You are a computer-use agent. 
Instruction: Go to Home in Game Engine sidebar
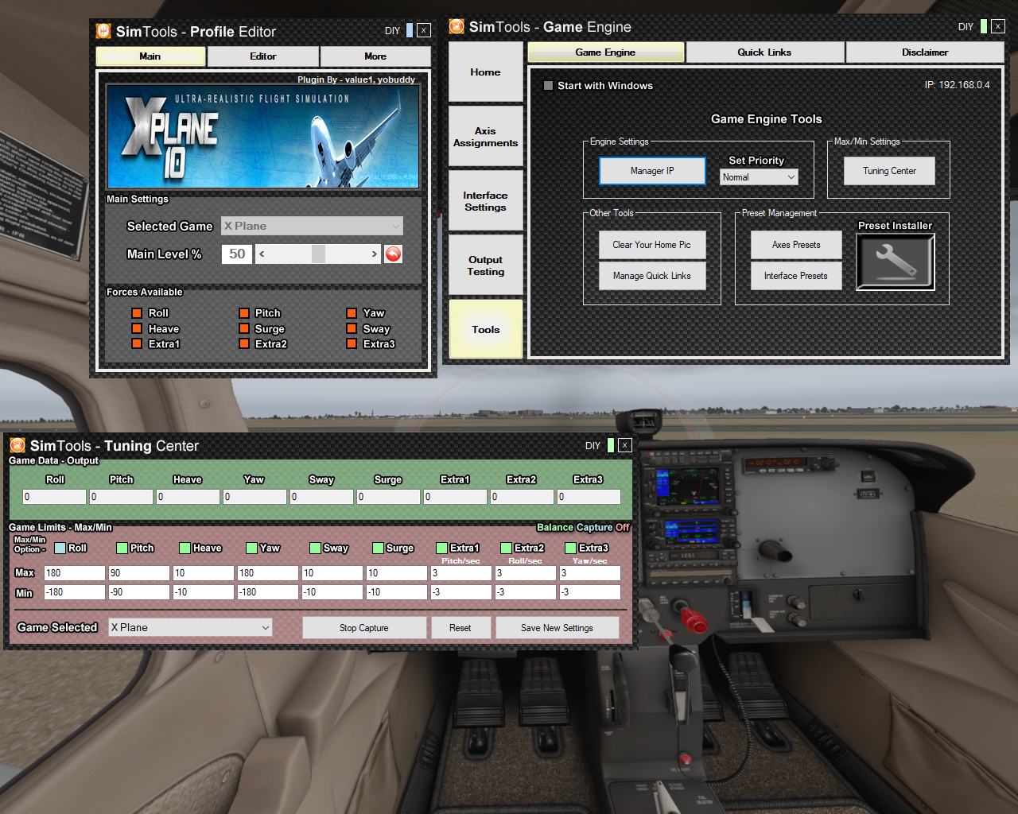coord(485,72)
